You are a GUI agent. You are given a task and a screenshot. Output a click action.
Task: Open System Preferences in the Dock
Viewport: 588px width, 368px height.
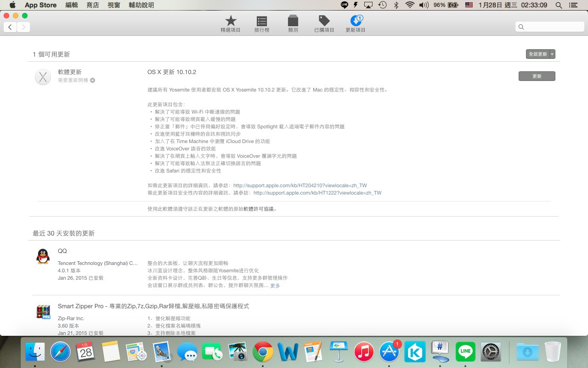click(491, 352)
